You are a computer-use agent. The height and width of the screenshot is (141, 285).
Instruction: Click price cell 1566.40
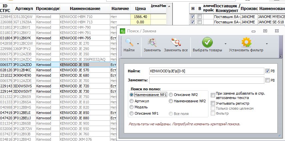[x=141, y=17]
